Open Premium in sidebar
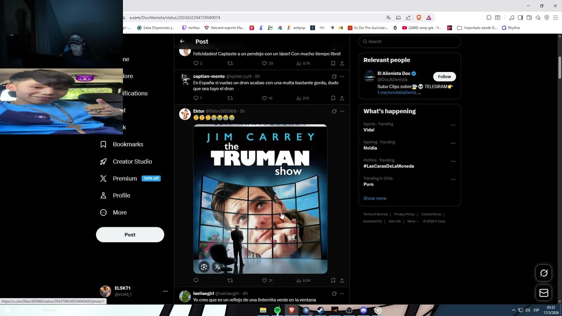This screenshot has width=562, height=316. click(x=130, y=179)
